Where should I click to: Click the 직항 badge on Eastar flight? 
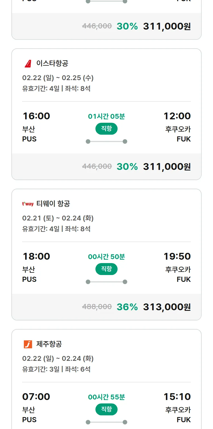click(106, 129)
